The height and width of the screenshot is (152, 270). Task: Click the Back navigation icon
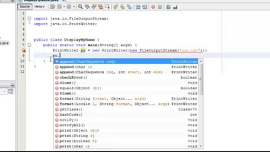[59, 7]
